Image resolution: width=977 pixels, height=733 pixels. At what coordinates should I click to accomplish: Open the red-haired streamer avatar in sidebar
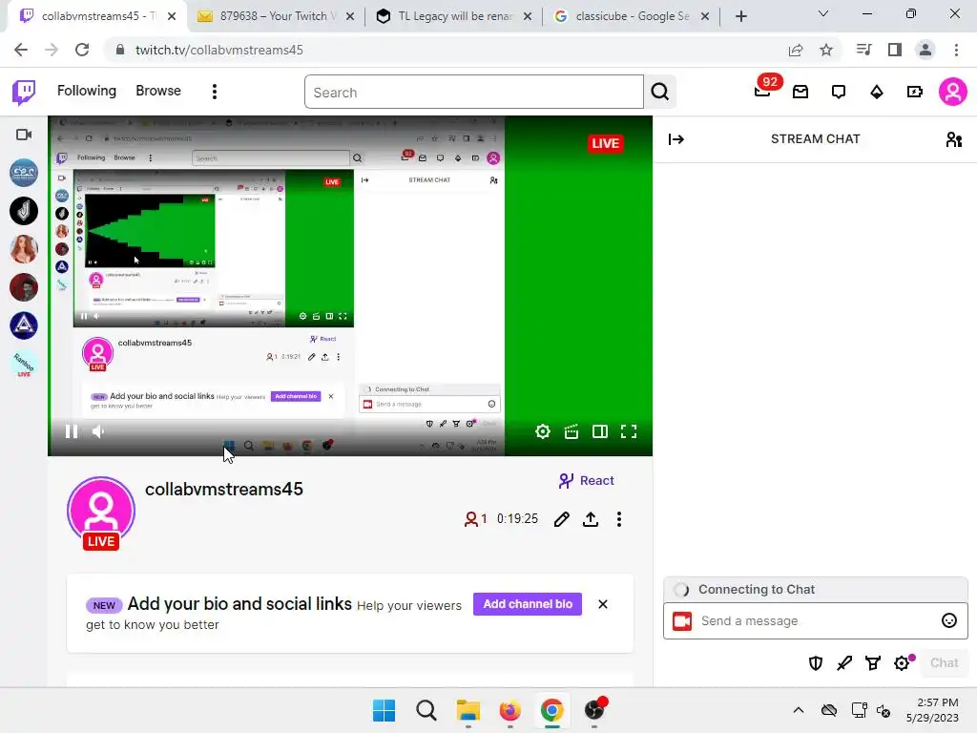tap(24, 249)
